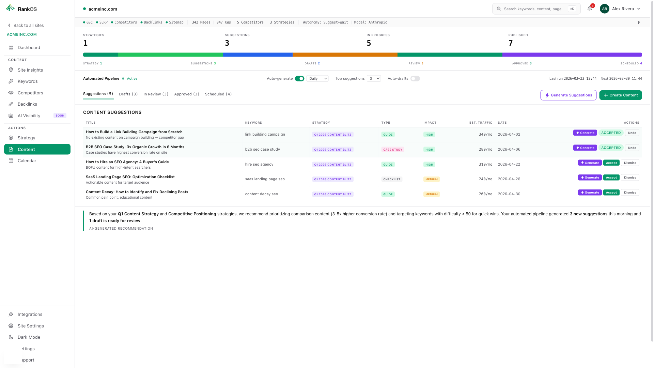654x368 pixels.
Task: Navigate to Backlinks via sidebar icon
Action: coord(27,104)
